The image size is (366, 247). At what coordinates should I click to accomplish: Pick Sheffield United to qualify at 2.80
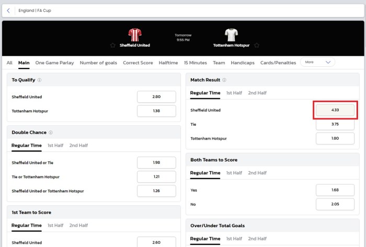click(x=156, y=97)
